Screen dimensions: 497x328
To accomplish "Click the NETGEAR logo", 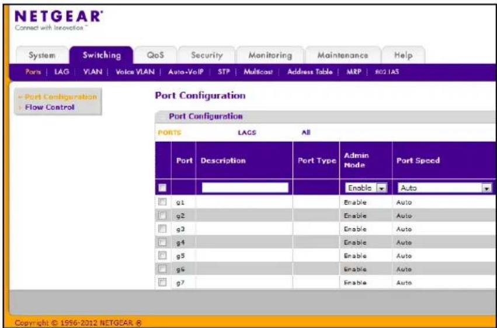I will click(58, 20).
